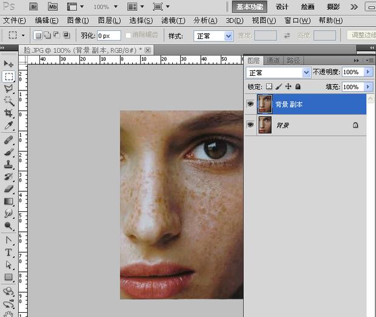Choose the Eyedropper tool

(8, 126)
